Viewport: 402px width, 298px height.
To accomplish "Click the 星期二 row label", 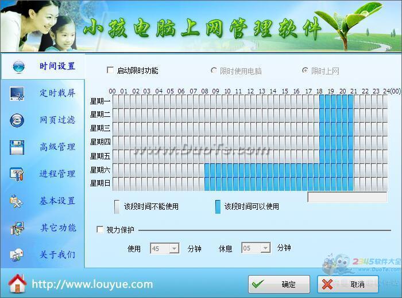I will (100, 115).
